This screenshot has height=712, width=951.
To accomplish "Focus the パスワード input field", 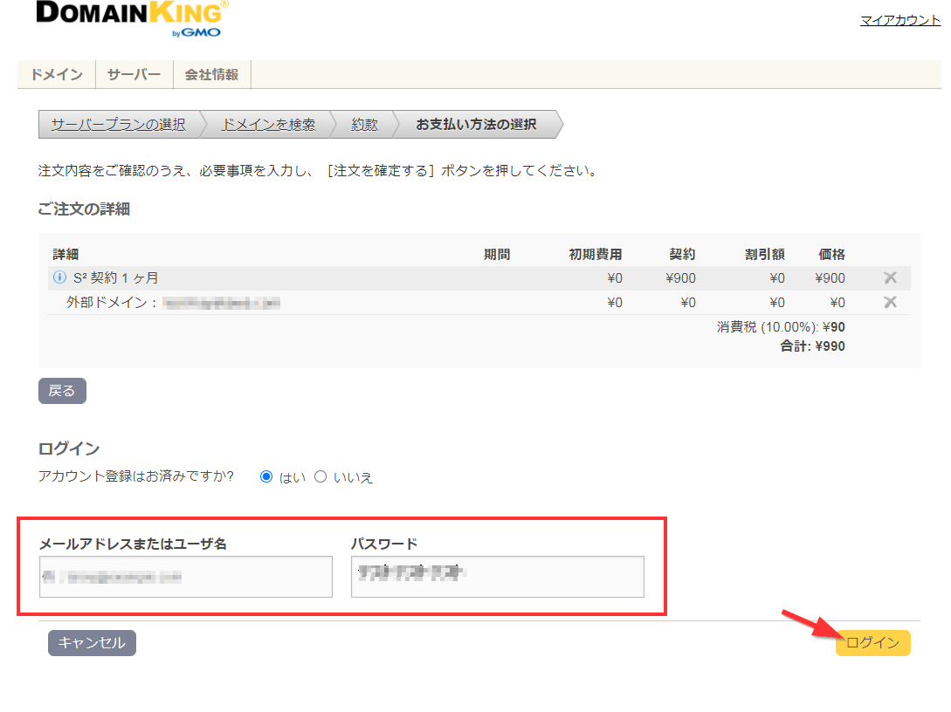I will pos(497,577).
